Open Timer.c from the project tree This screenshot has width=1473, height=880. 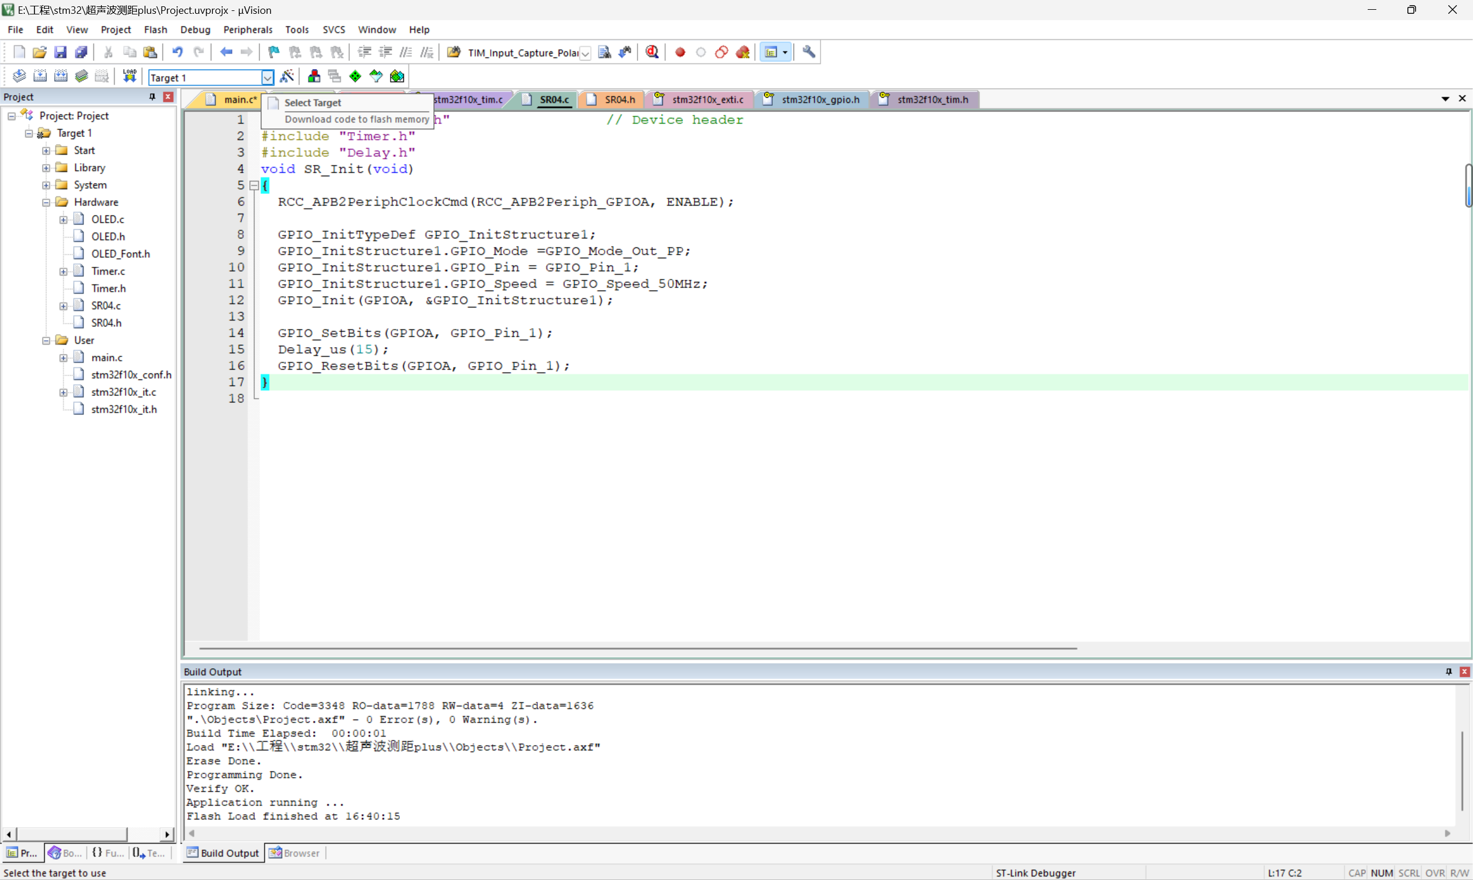pyautogui.click(x=108, y=271)
